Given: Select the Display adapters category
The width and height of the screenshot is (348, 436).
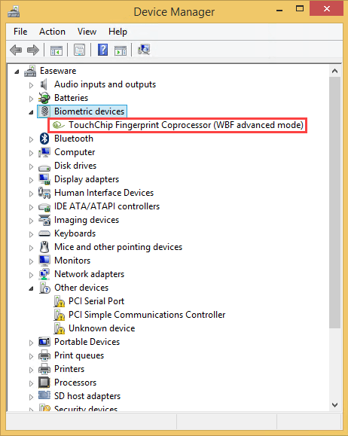Looking at the screenshot, I should (x=87, y=179).
